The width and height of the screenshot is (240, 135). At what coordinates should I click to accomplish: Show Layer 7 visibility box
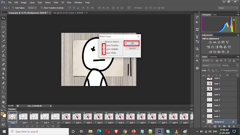pos(203,84)
